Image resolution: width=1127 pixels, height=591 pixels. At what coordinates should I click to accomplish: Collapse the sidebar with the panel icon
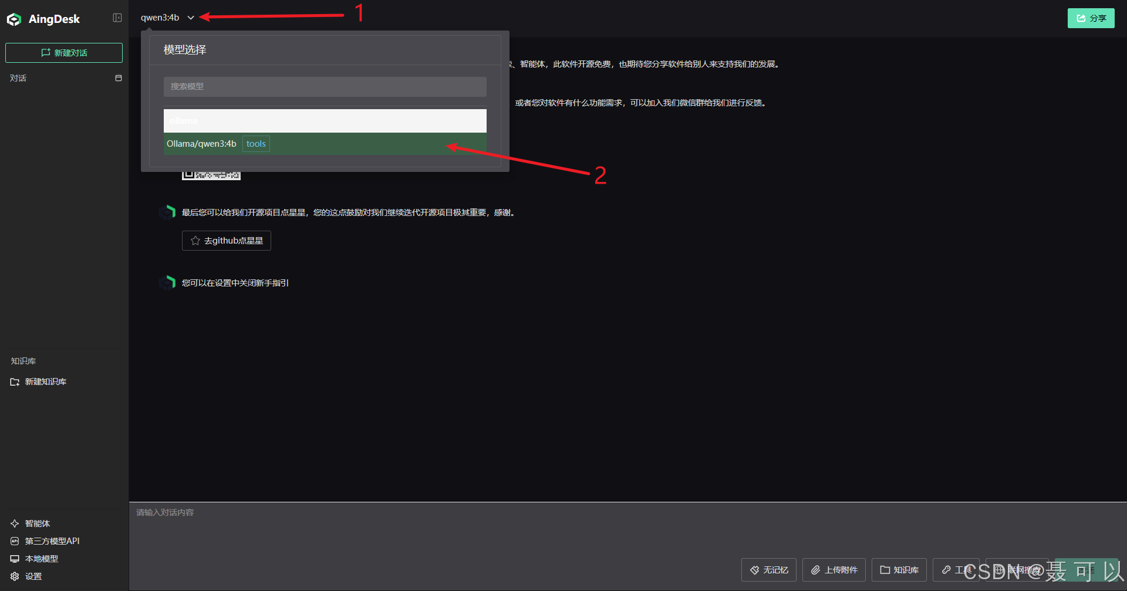pyautogui.click(x=117, y=18)
